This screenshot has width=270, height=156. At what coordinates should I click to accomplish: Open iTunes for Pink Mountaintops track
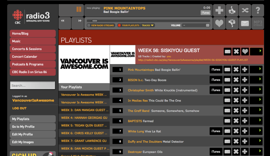pos(216,69)
